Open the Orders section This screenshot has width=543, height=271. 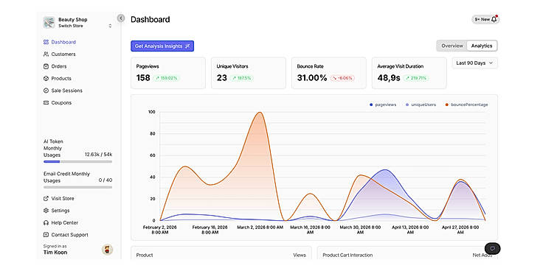click(59, 66)
